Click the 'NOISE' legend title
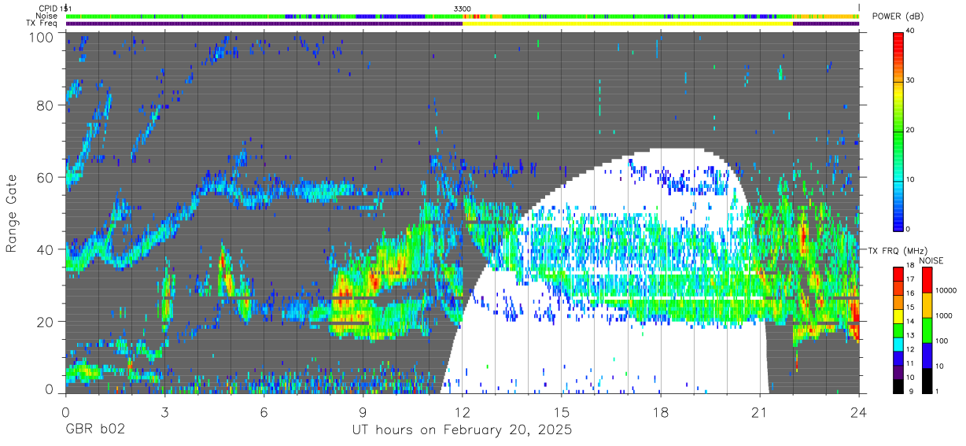Viewport: 966px width, 446px height. pyautogui.click(x=931, y=260)
